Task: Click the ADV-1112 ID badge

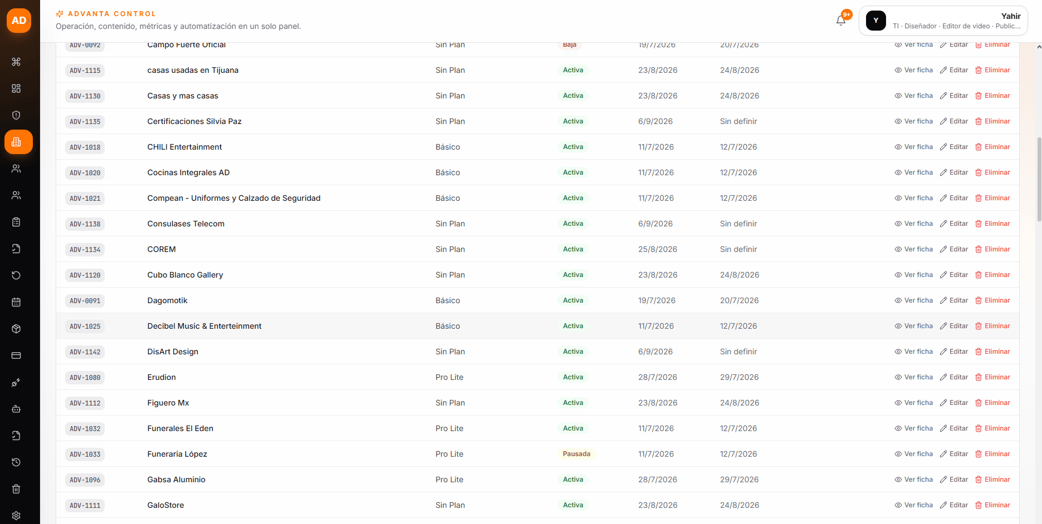Action: pyautogui.click(x=85, y=403)
